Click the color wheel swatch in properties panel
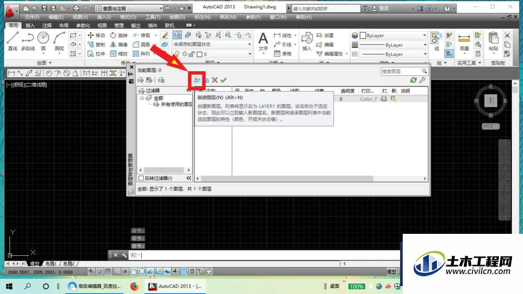The width and height of the screenshot is (523, 294). pyautogui.click(x=355, y=36)
